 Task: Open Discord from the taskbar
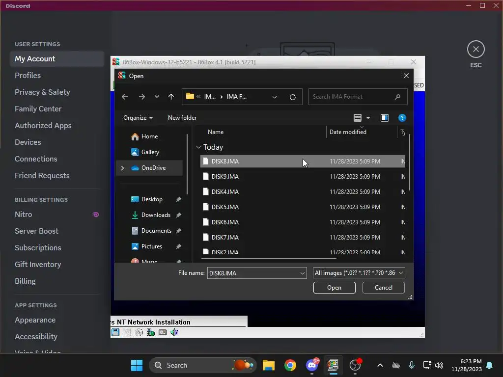point(312,365)
